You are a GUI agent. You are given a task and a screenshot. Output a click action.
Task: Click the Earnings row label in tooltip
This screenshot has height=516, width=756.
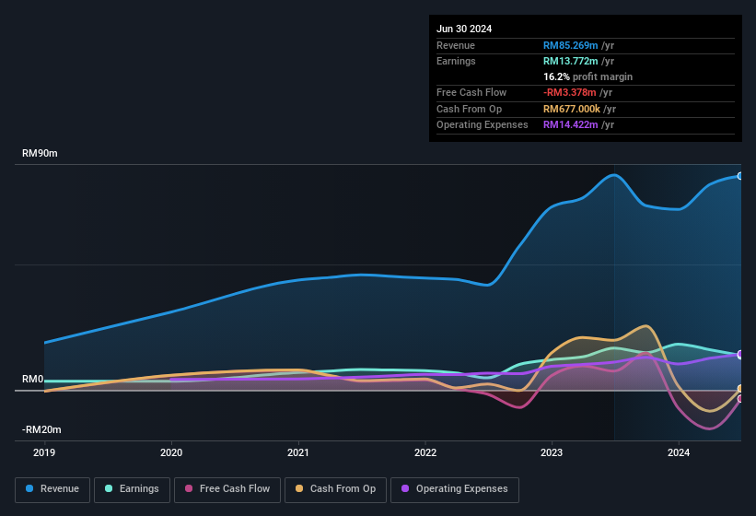(456, 61)
